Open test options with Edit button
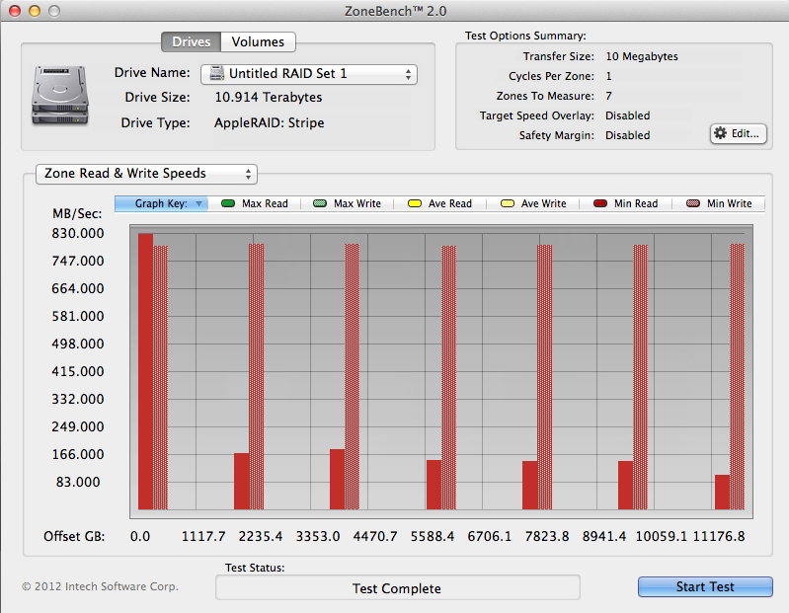This screenshot has height=613, width=789. coord(738,133)
